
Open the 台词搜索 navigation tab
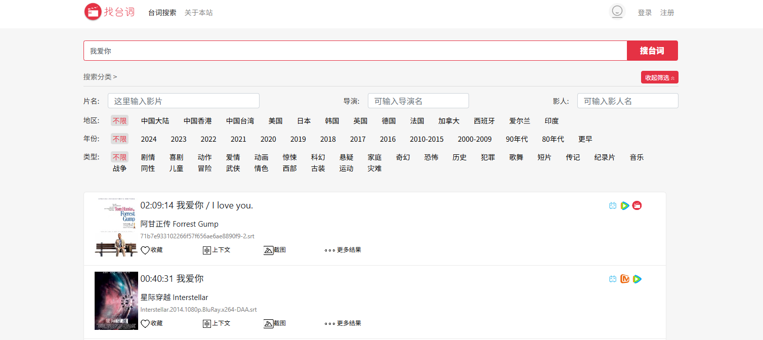pyautogui.click(x=162, y=13)
